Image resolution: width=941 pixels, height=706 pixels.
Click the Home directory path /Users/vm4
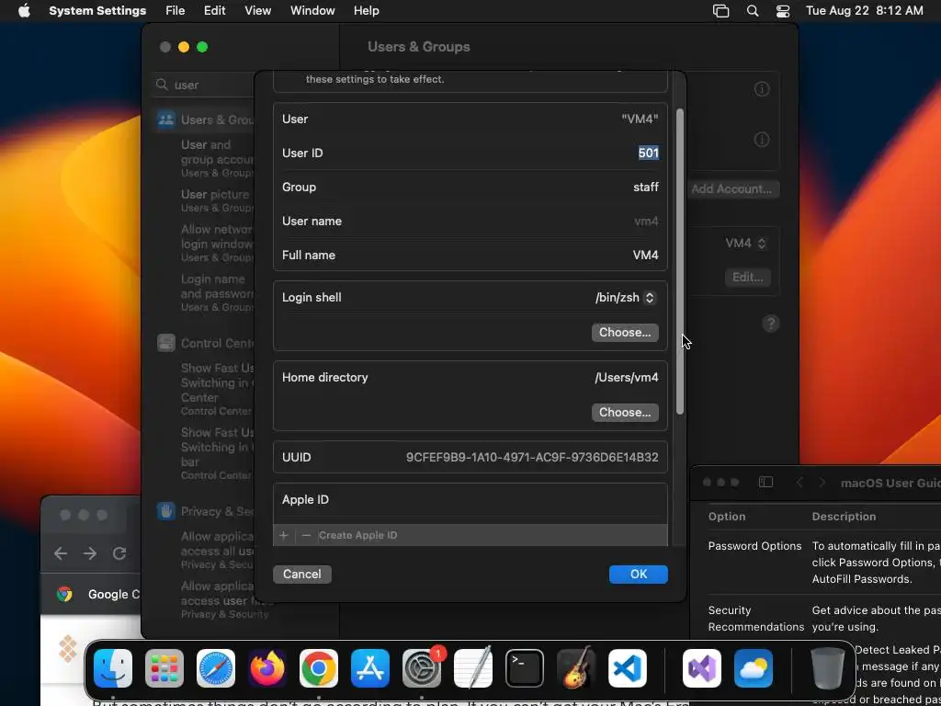pyautogui.click(x=627, y=378)
